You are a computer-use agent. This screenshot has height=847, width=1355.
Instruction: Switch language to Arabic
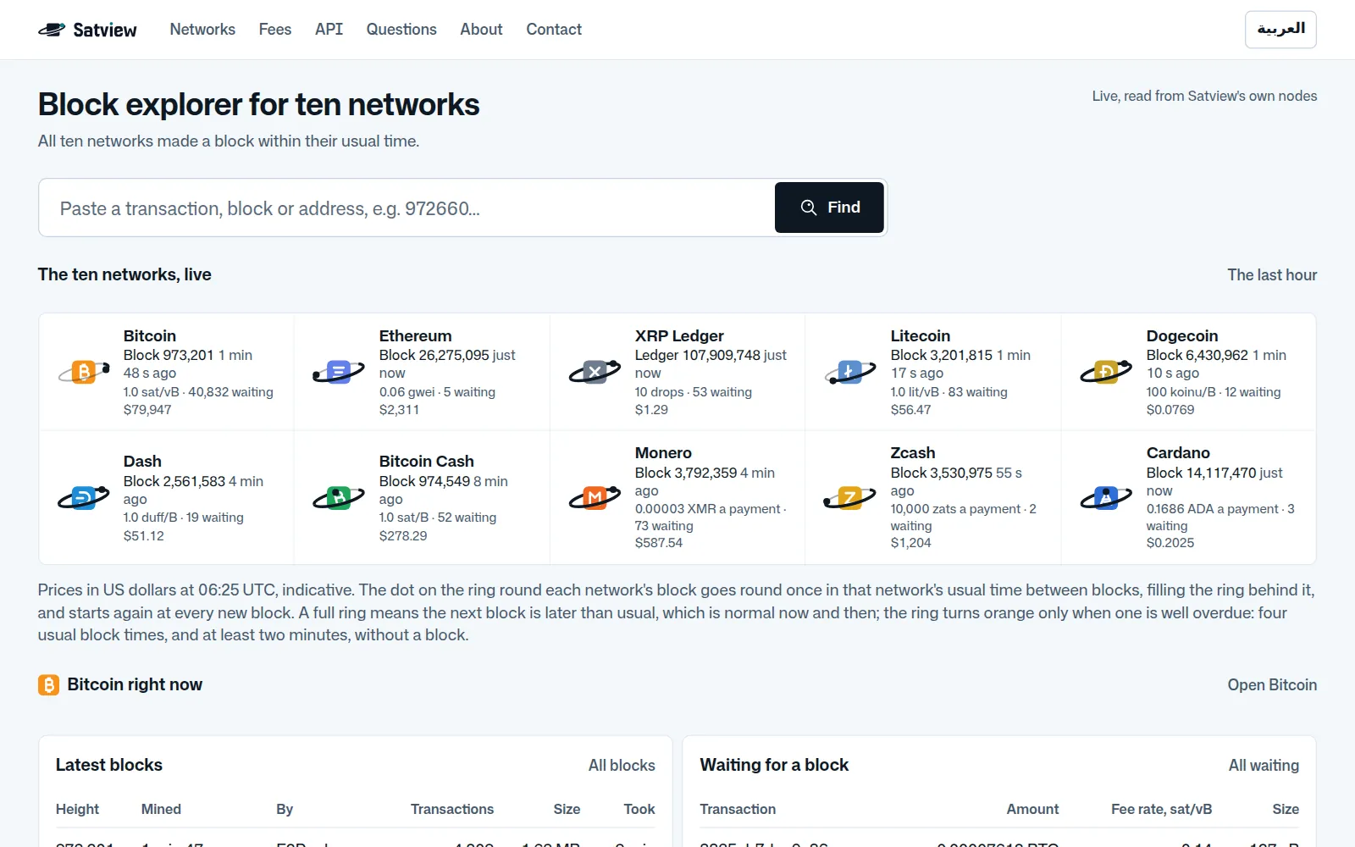(x=1280, y=30)
